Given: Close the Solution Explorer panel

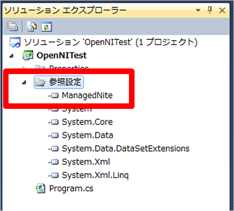Looking at the screenshot, I should click(x=222, y=10).
